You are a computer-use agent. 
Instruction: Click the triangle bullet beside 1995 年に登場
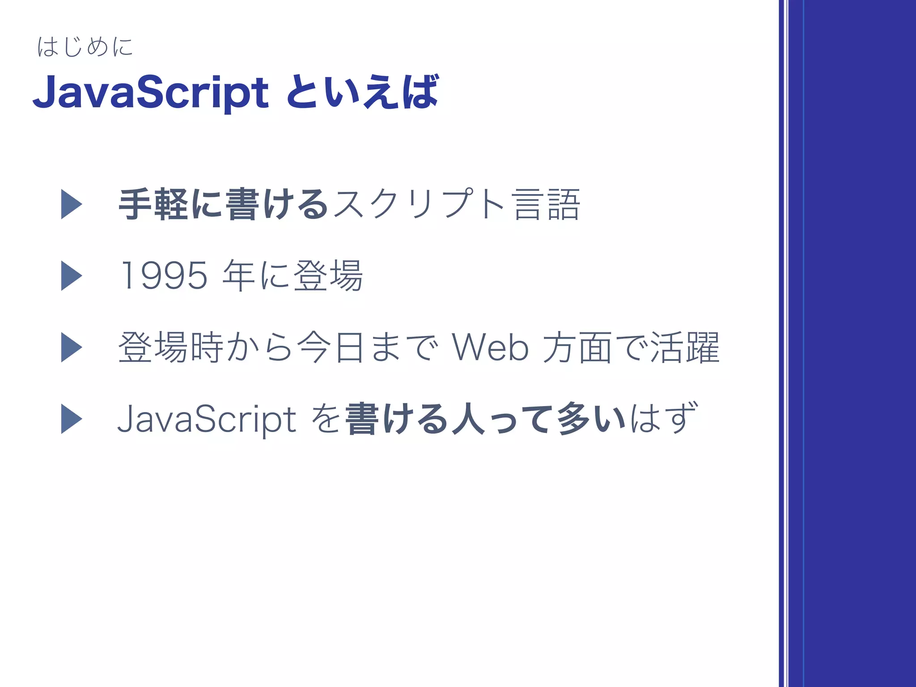[x=72, y=276]
